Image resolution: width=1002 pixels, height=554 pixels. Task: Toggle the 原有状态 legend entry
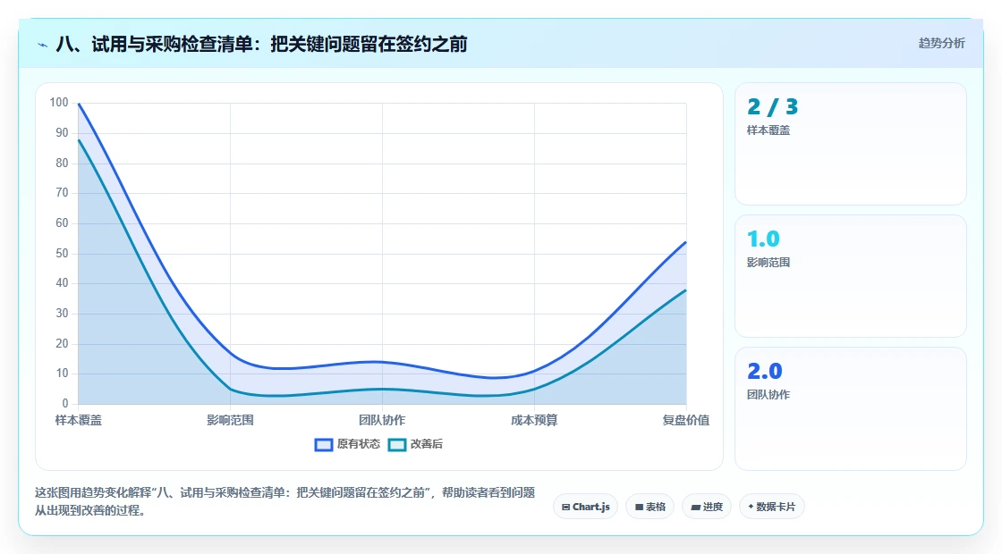click(348, 444)
